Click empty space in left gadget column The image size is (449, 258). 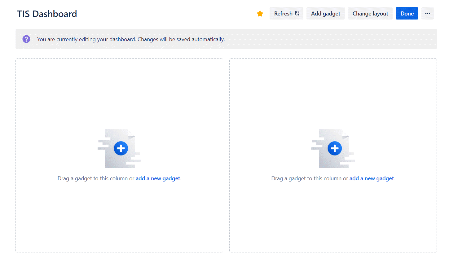coord(119,93)
